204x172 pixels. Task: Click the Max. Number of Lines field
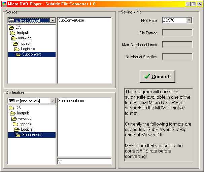177,45
